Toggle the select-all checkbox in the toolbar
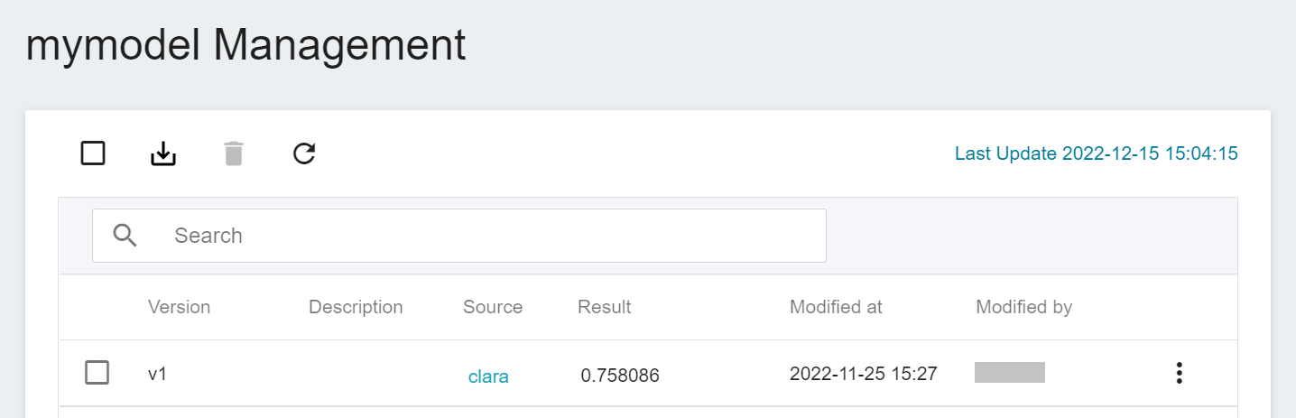 (x=93, y=153)
